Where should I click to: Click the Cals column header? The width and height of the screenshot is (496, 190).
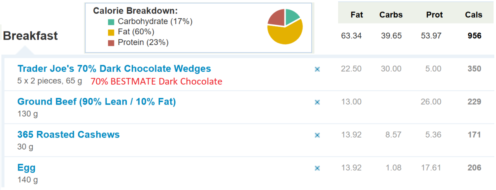[x=473, y=15]
